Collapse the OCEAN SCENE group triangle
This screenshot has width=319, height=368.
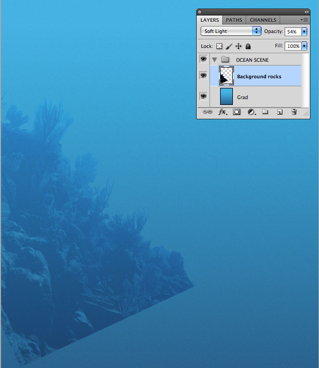pos(215,60)
